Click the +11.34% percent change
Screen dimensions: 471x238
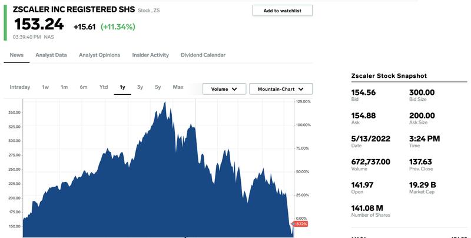pos(118,27)
